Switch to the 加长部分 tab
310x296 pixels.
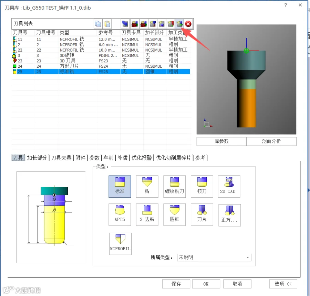click(37, 158)
